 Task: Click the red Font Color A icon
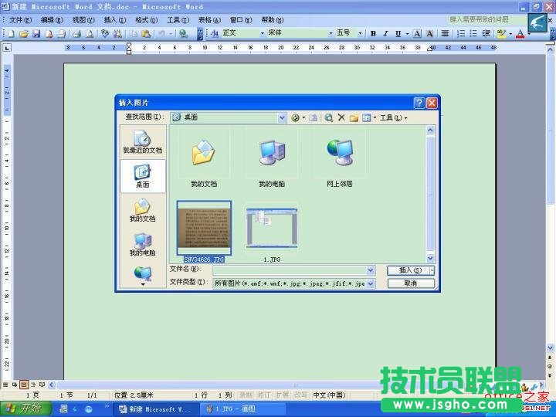(520, 34)
